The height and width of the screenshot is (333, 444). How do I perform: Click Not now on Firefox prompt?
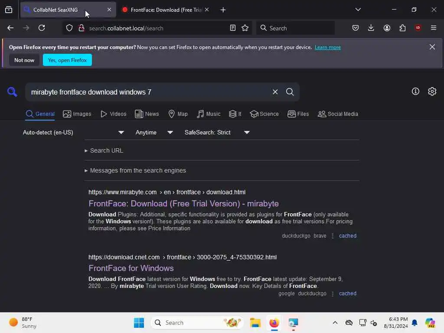(x=24, y=60)
